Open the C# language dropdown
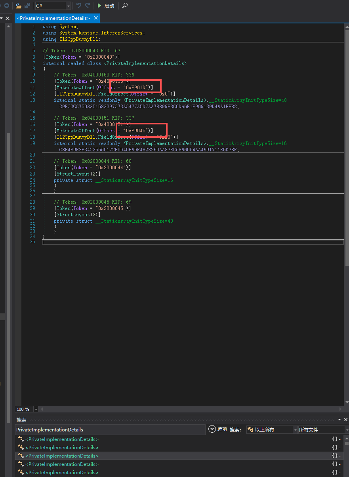The height and width of the screenshot is (477, 349). point(69,6)
